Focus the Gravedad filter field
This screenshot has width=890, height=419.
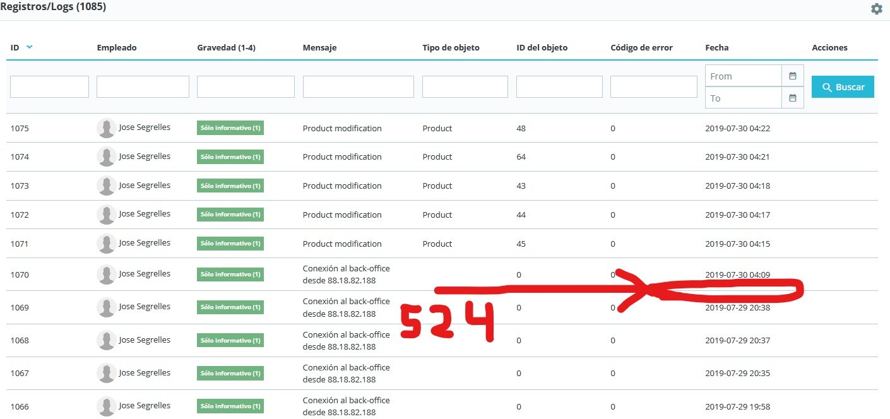coord(246,86)
